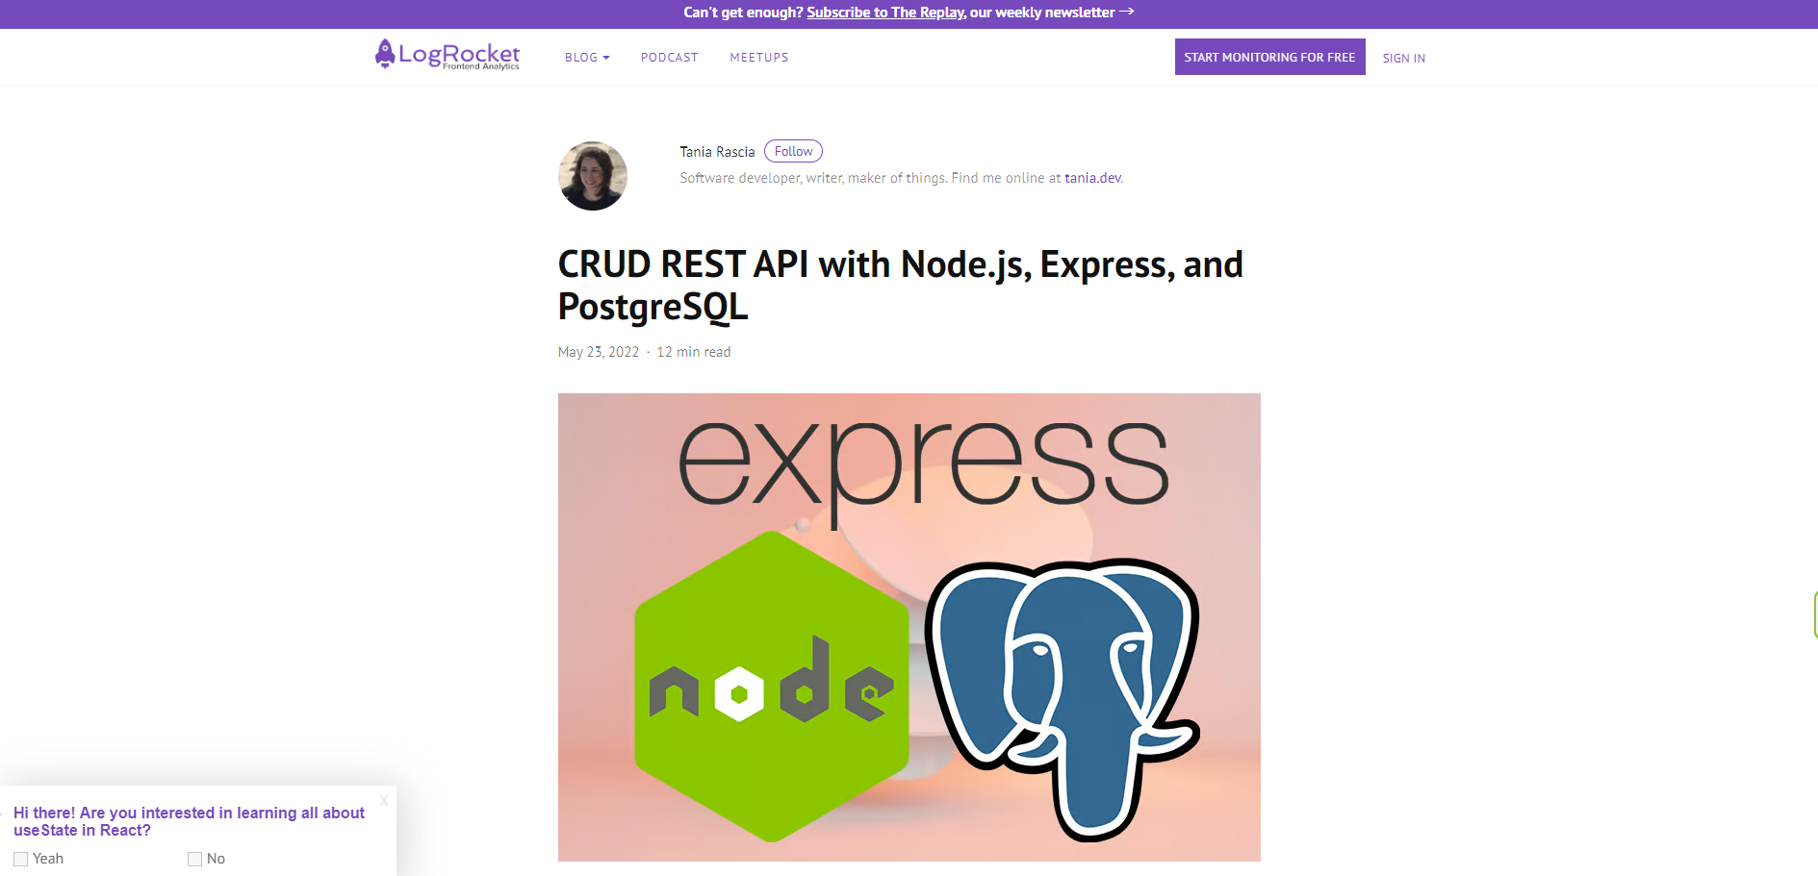Open the SIGN IN link

(1404, 59)
